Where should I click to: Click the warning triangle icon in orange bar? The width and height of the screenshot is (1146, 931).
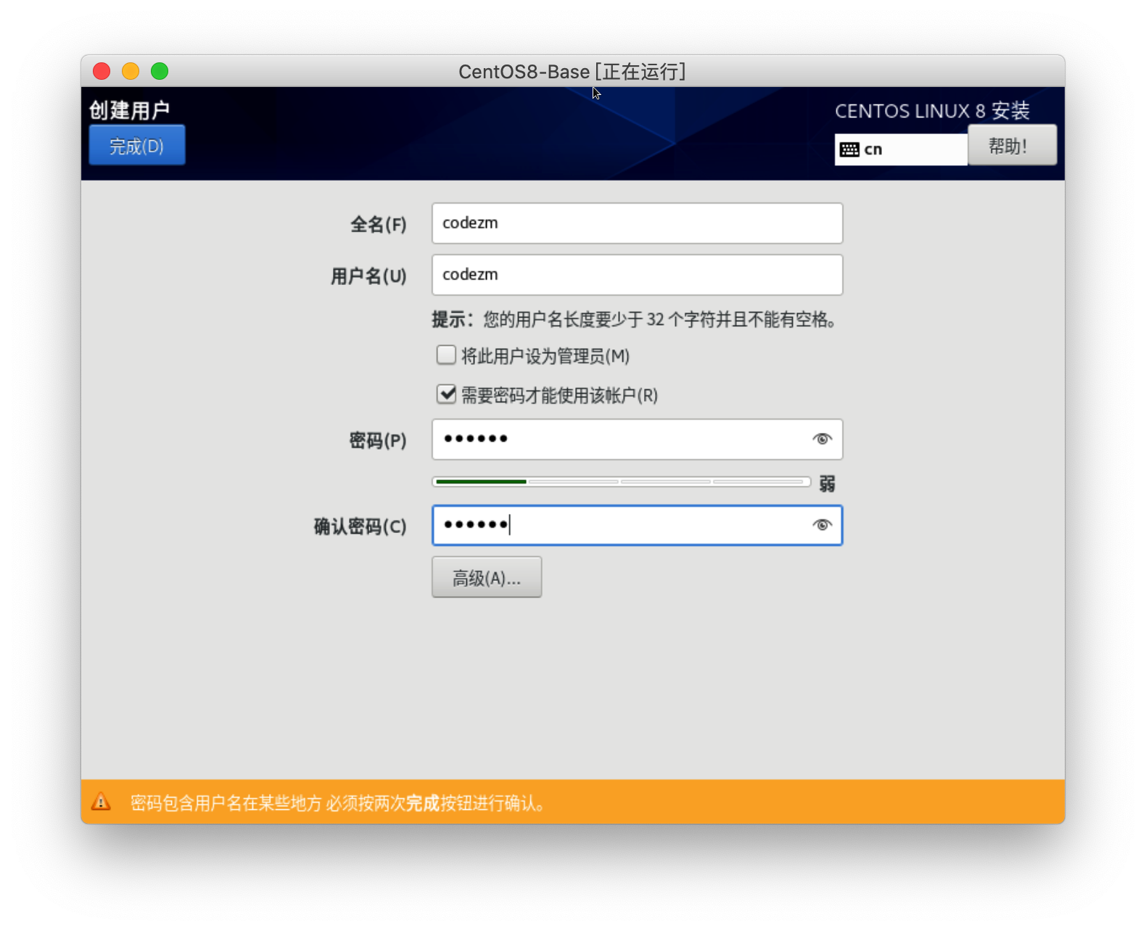101,802
